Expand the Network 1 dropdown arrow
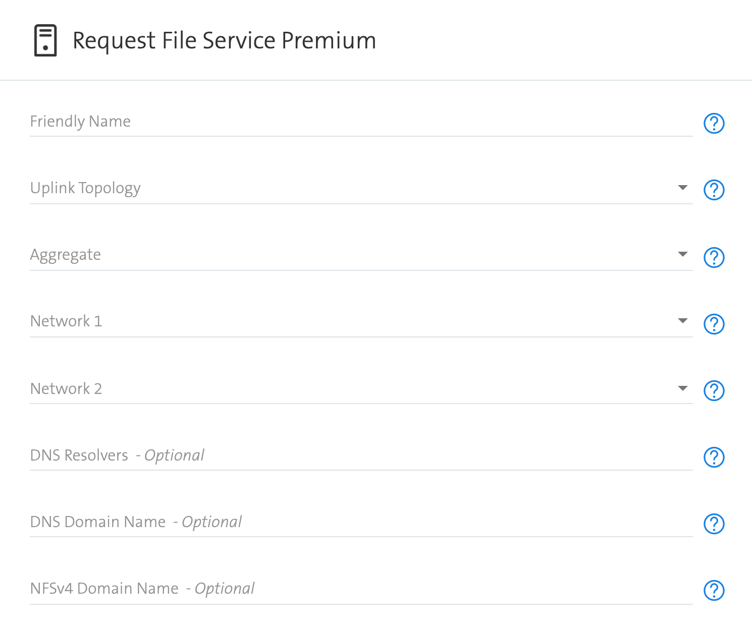Viewport: 752px width, 628px height. tap(682, 321)
